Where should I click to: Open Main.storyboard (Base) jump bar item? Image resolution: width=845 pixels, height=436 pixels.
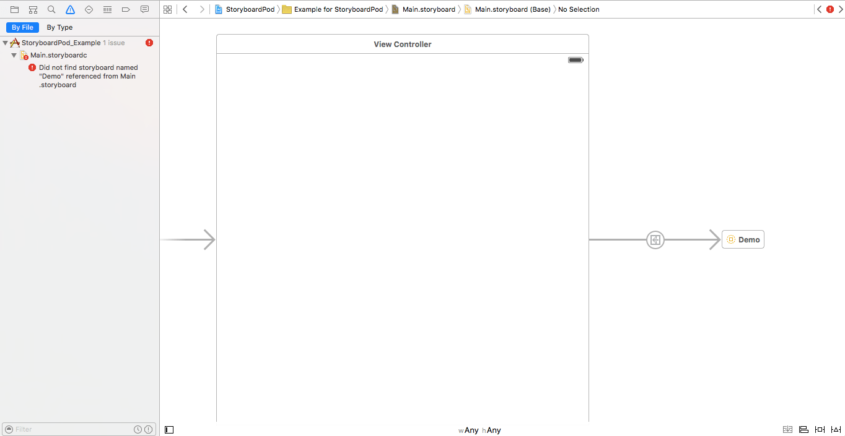coord(507,9)
